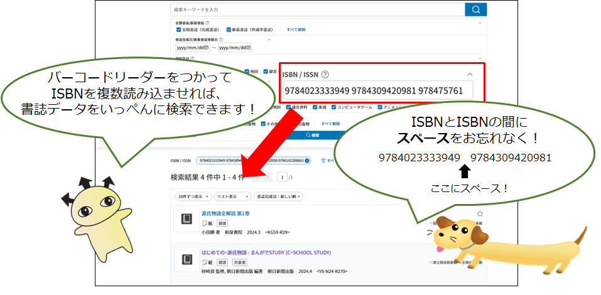The width and height of the screenshot is (601, 295).
Task: Toggle 新着書誌（作成中書誌） checkbox
Action: (x=229, y=29)
